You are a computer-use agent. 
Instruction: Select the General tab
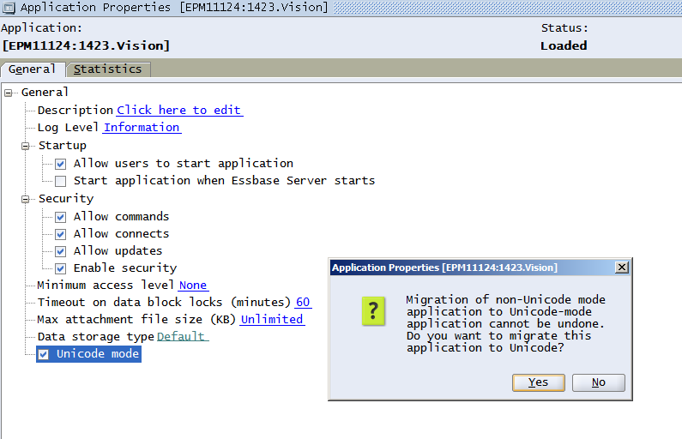coord(33,69)
